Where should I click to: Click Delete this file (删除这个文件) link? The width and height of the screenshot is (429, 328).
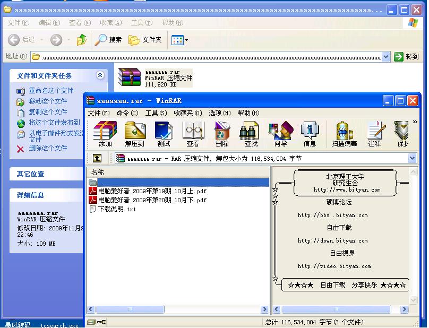tap(48, 148)
